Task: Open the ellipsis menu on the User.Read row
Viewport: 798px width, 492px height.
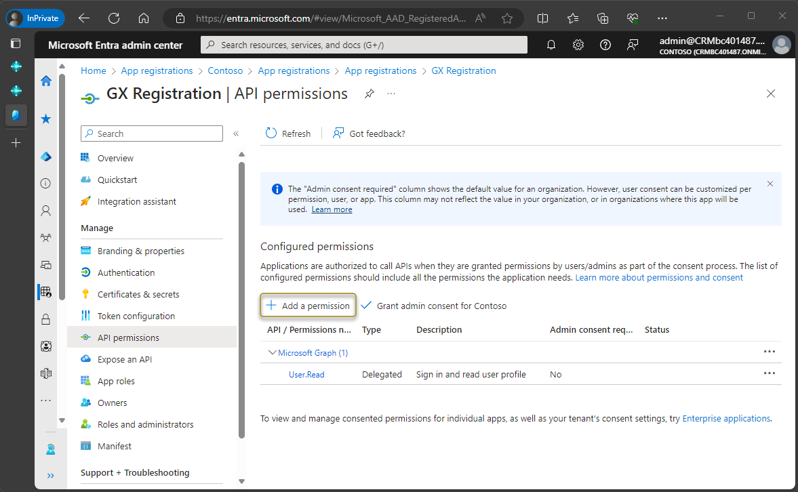Action: (x=769, y=373)
